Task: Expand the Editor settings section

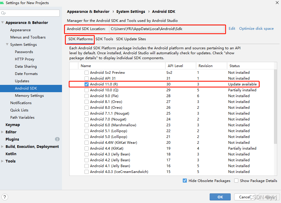Action: click(x=2, y=132)
